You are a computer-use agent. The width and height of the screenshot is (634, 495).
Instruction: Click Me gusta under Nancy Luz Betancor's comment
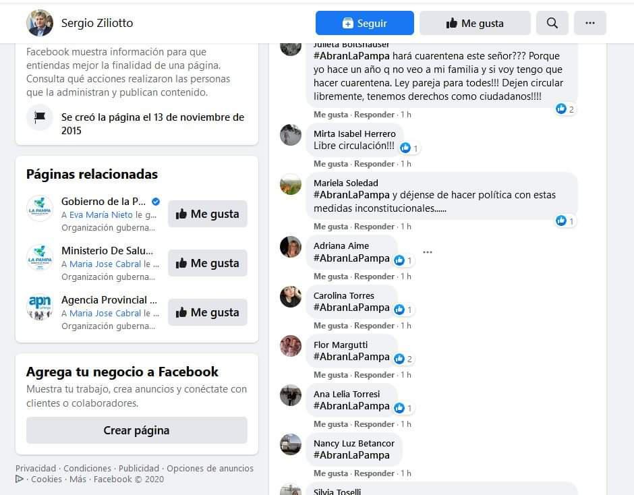[x=330, y=473]
